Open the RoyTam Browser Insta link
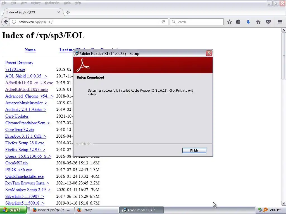 coord(27,183)
